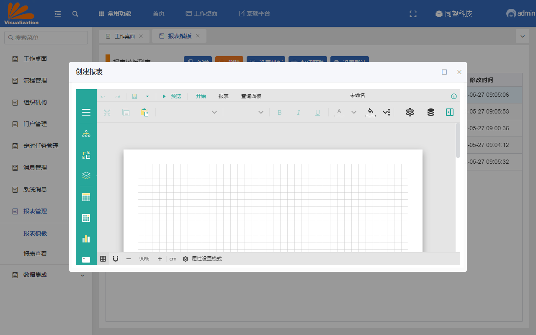
Task: Click the 预览 preview button
Action: (x=172, y=96)
